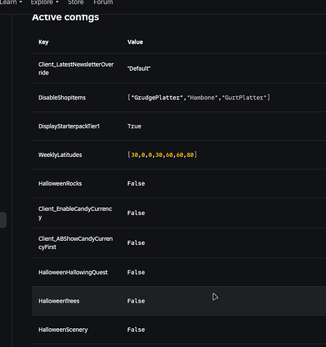Select the "Default" value cell
Screen dimensions: 326x347
[139, 69]
